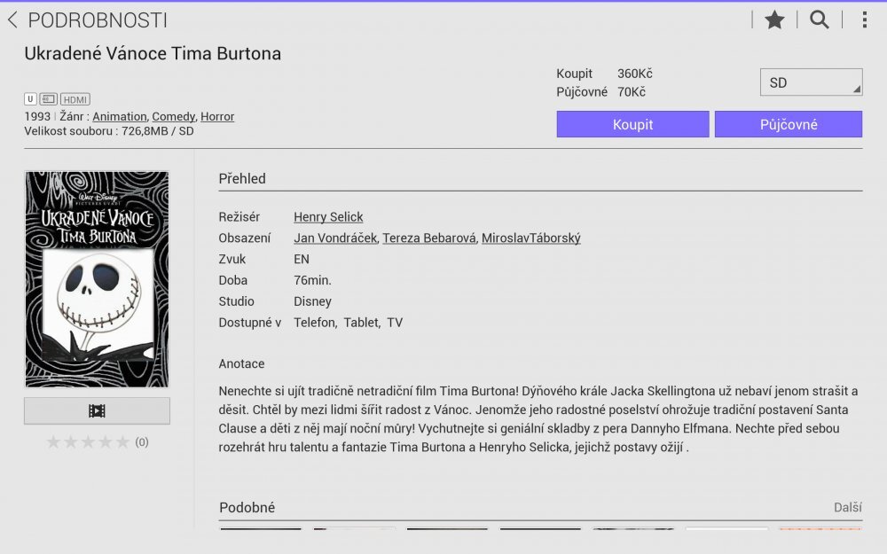Image resolution: width=887 pixels, height=554 pixels.
Task: Open cast member Miroslav Táborský
Action: (x=530, y=238)
